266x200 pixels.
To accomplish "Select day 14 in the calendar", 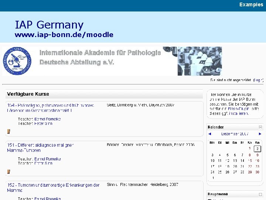I will click(x=242, y=160).
